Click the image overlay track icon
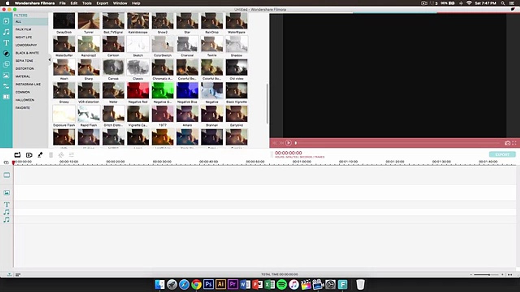 pos(6,193)
